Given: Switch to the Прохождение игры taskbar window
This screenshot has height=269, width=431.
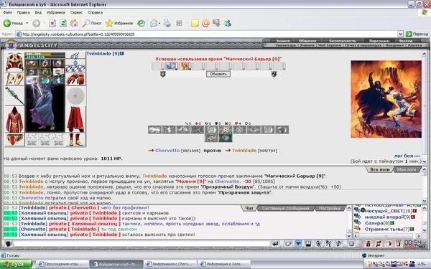Looking at the screenshot, I should (62, 264).
